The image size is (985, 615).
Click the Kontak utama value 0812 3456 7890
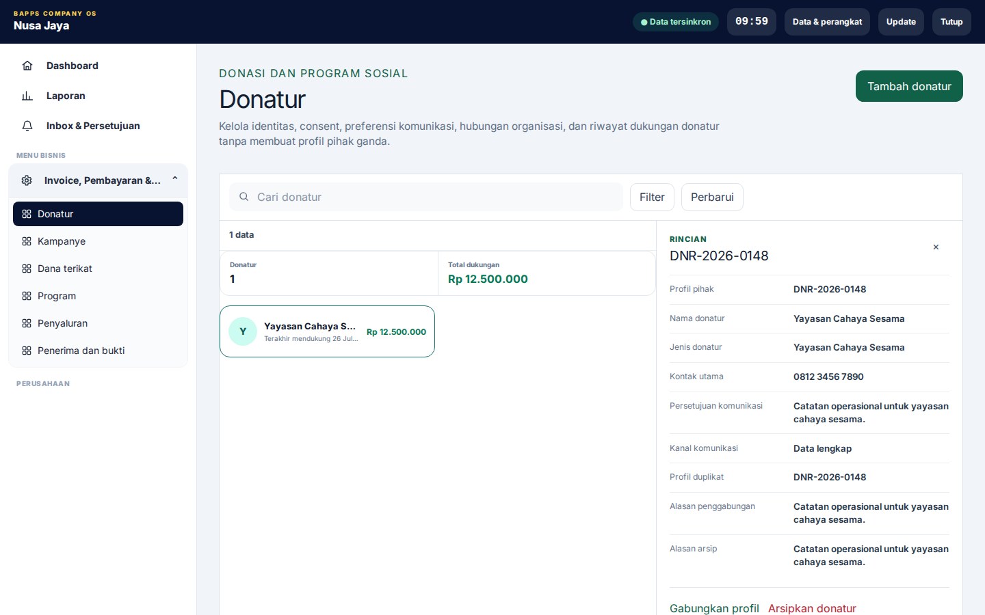click(x=828, y=377)
